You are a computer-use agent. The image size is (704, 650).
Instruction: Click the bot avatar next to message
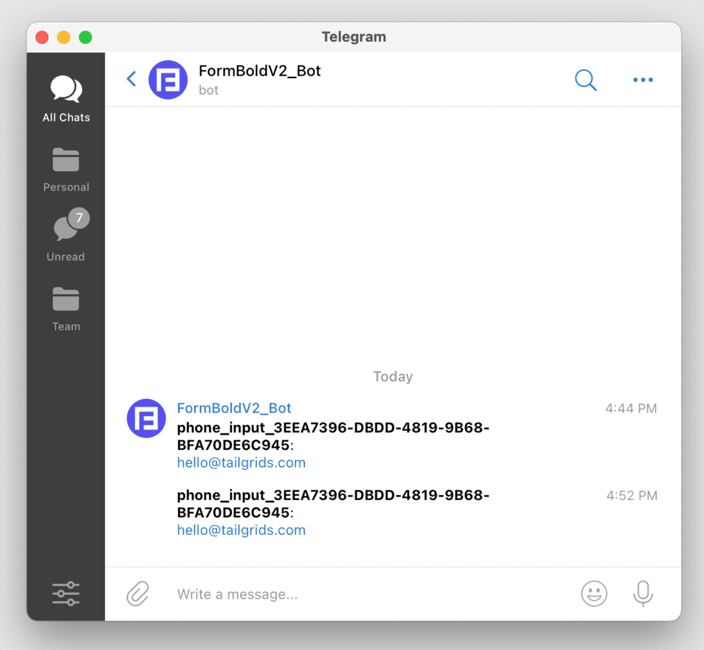(x=146, y=418)
